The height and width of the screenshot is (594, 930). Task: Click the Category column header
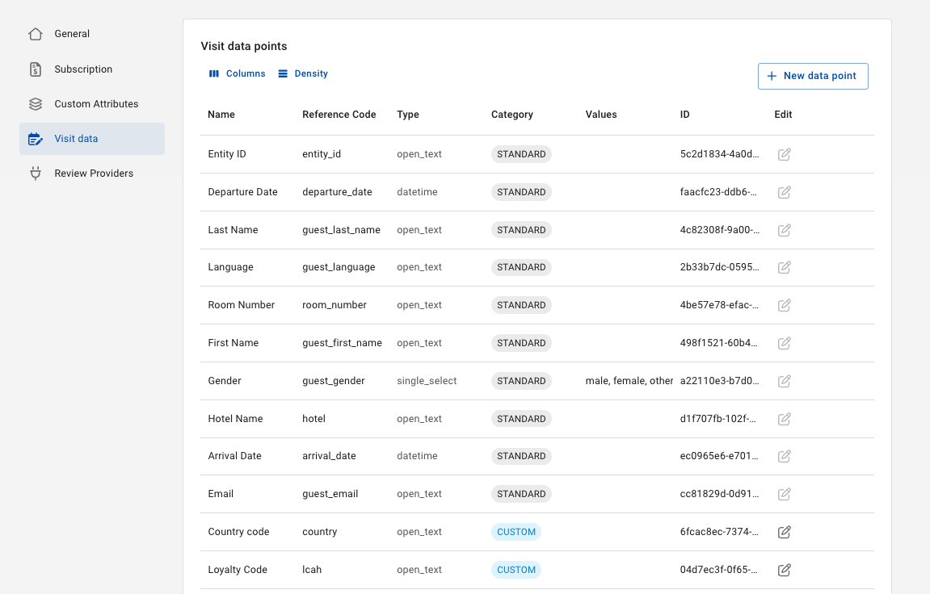(511, 115)
